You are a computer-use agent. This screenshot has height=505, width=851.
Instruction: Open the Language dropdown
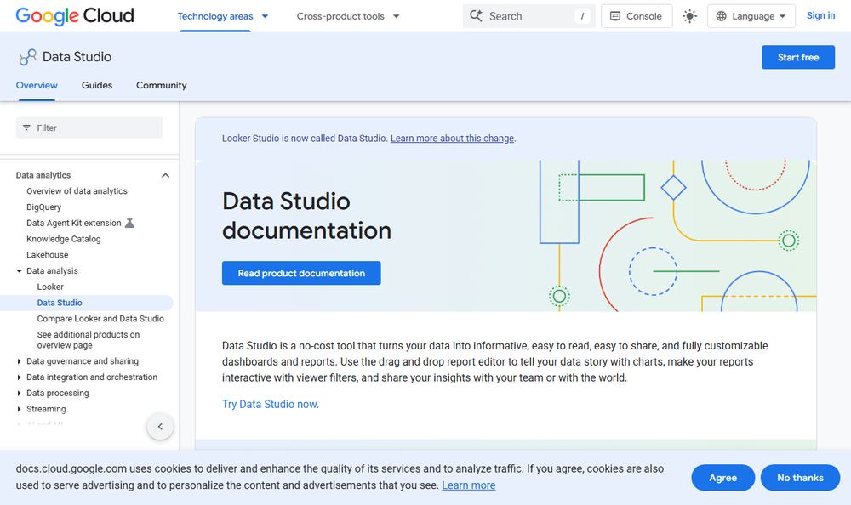751,16
